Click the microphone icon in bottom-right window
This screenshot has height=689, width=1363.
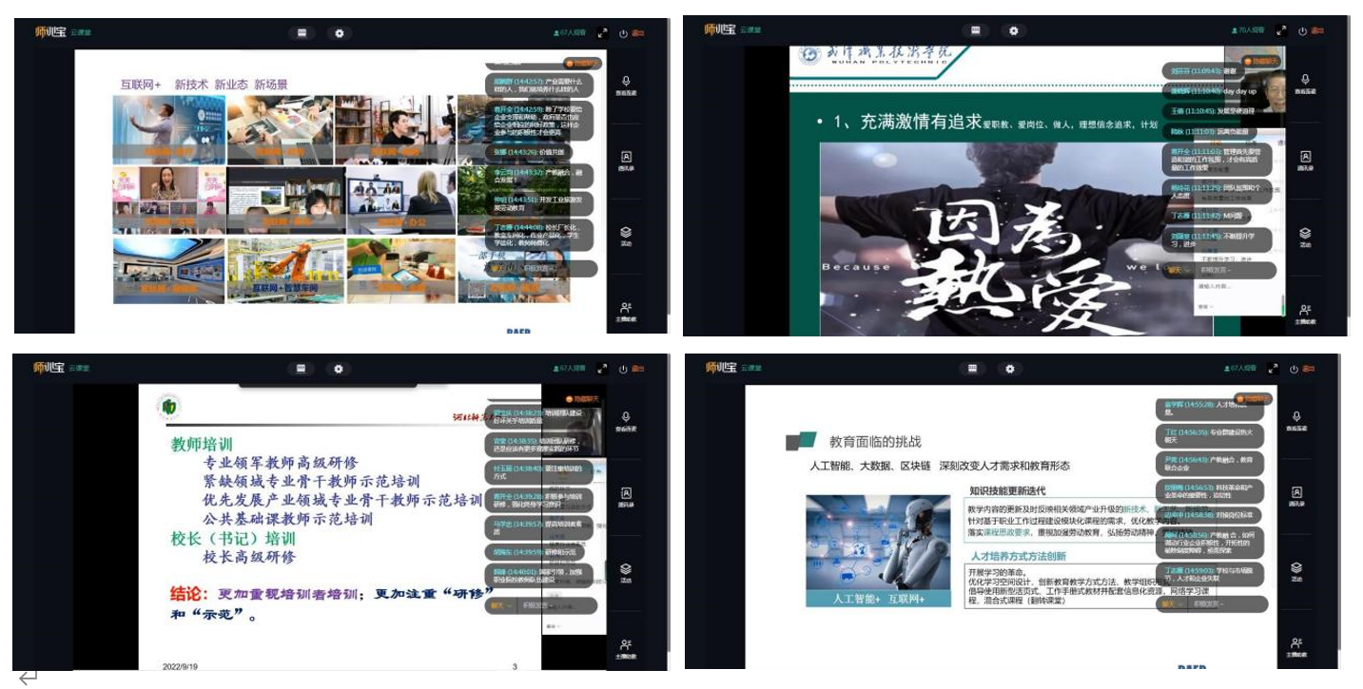click(1297, 416)
